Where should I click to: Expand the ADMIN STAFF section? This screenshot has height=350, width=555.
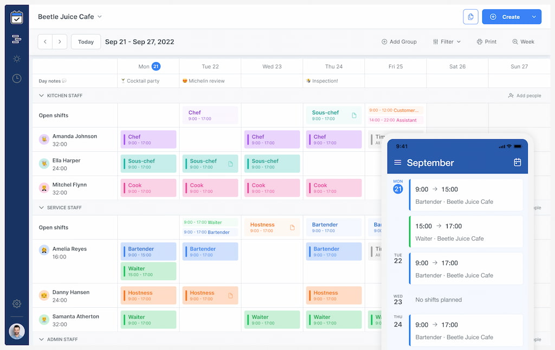tap(42, 339)
